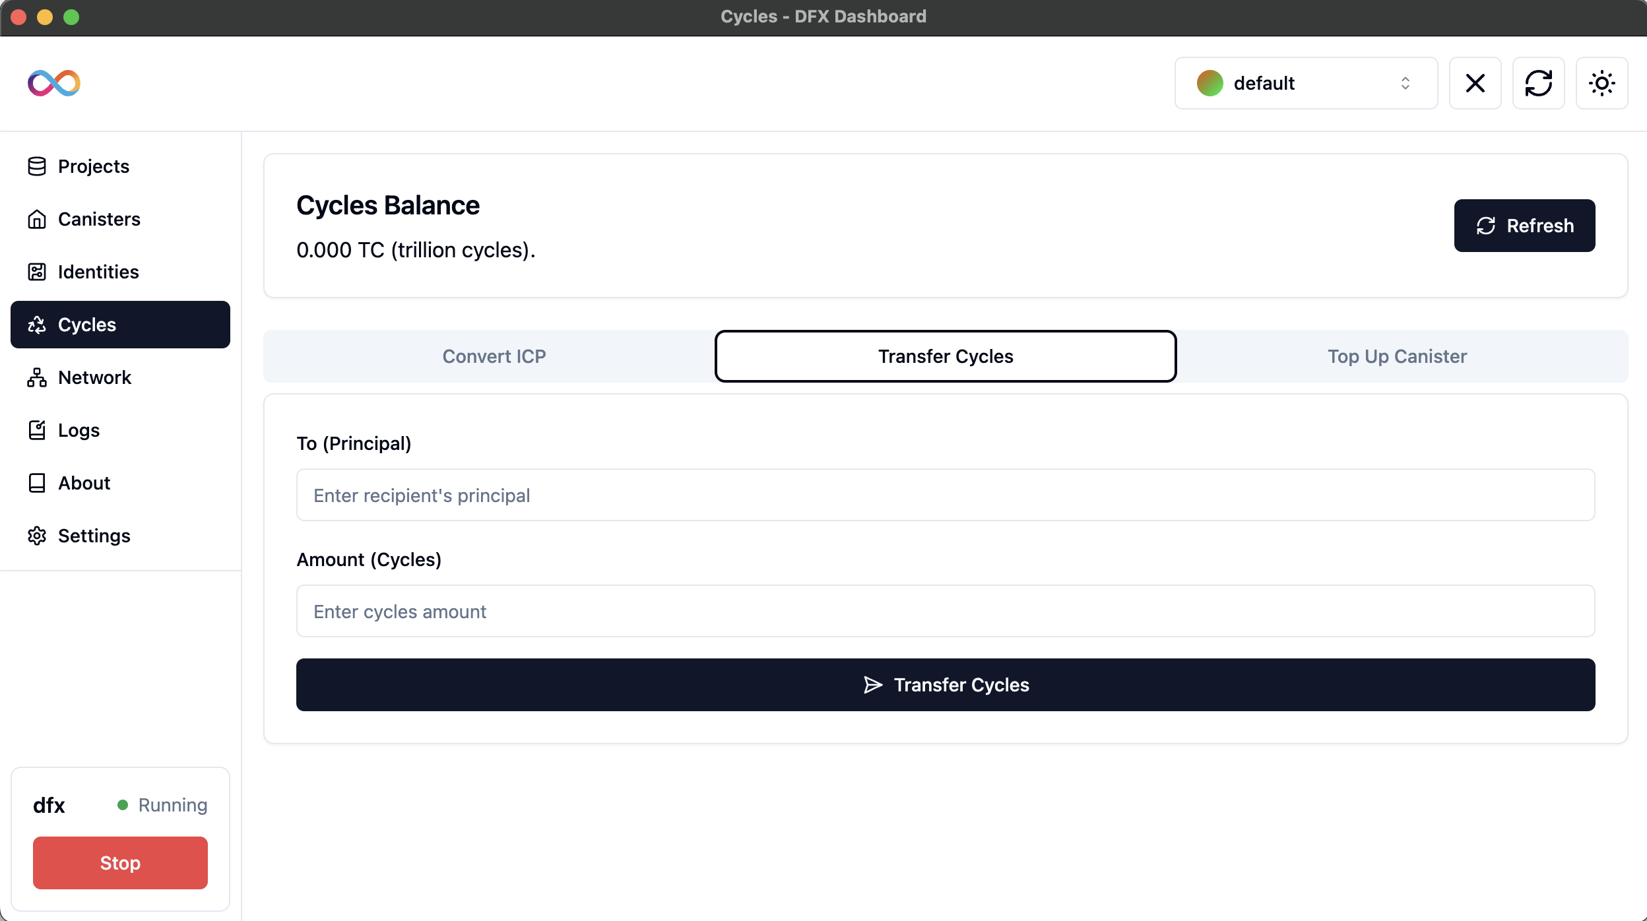This screenshot has height=921, width=1647.
Task: Click the Transfer Cycles tab toggle
Action: 944,356
